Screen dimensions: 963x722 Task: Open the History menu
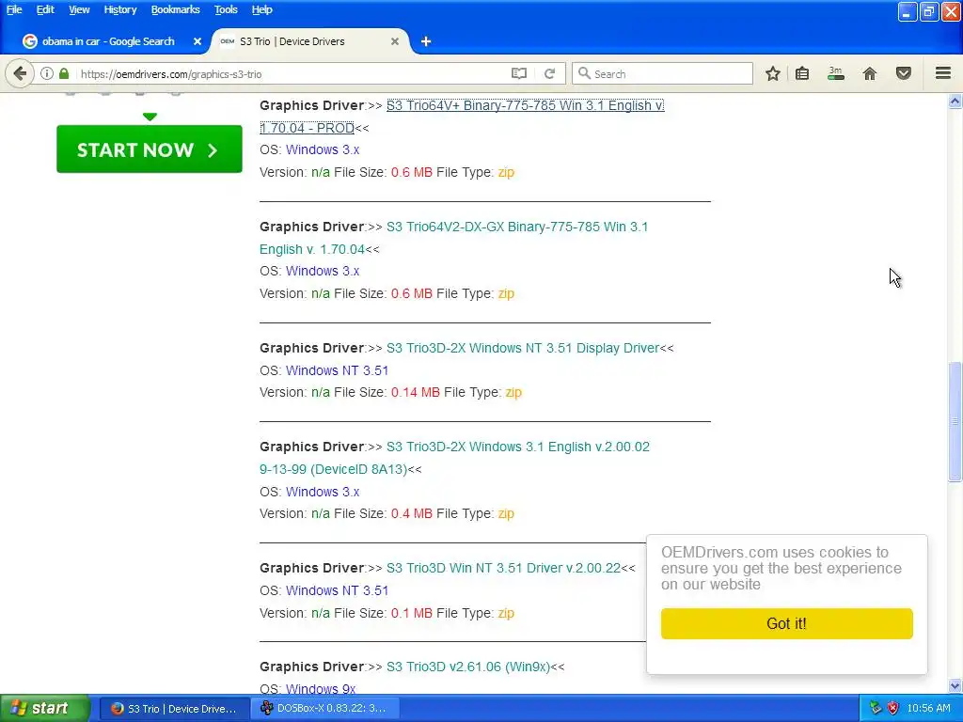tap(120, 9)
